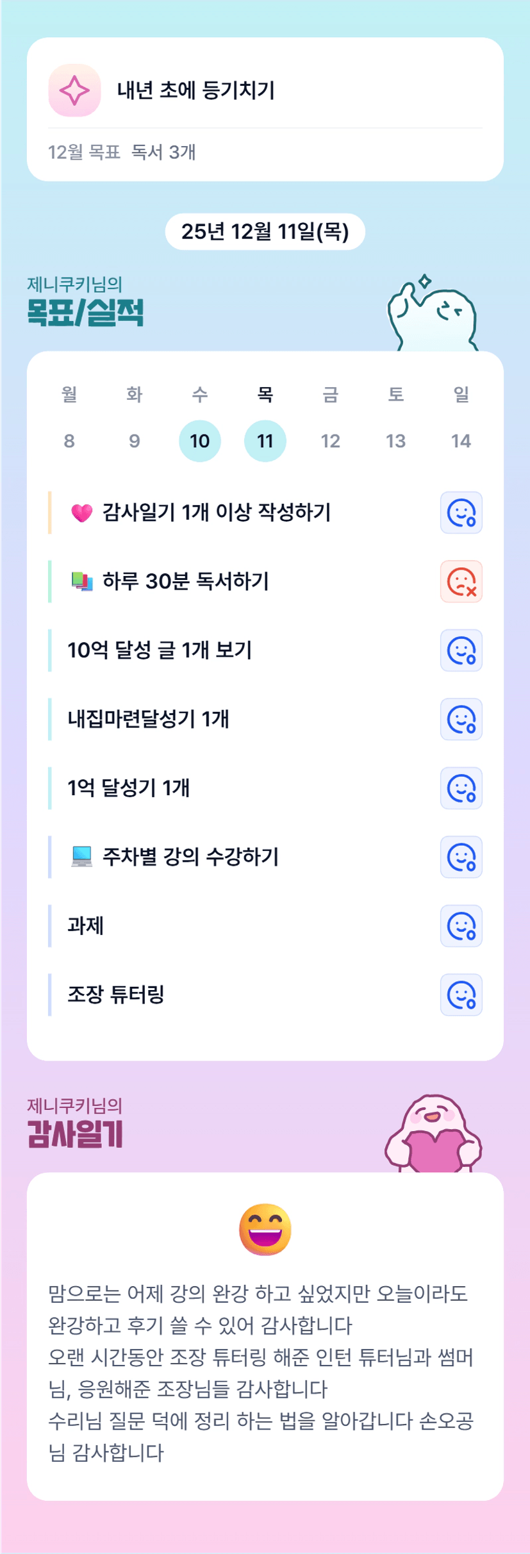Click smiley status icon for 조장 튜터링

pyautogui.click(x=461, y=995)
